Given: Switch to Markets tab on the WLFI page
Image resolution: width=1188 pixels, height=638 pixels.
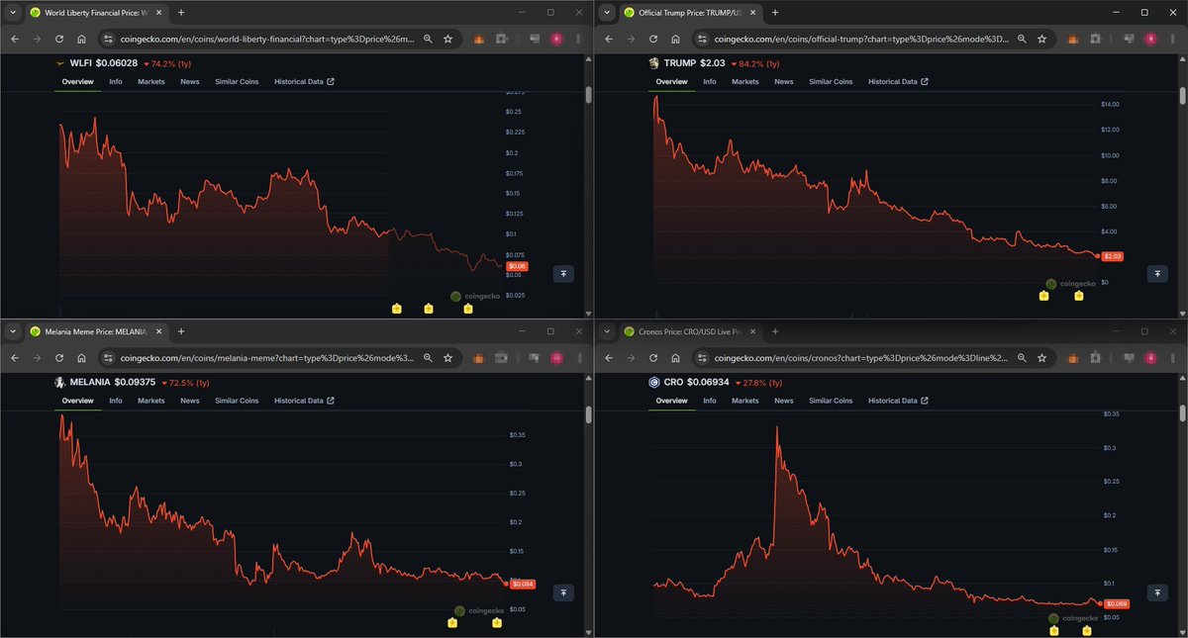Looking at the screenshot, I should pyautogui.click(x=151, y=82).
